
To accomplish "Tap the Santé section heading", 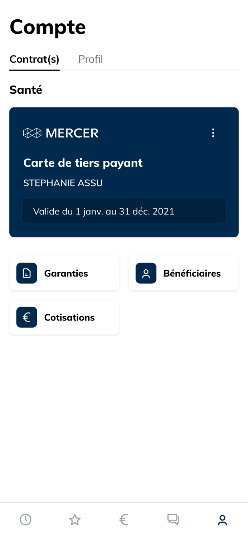I will (25, 90).
